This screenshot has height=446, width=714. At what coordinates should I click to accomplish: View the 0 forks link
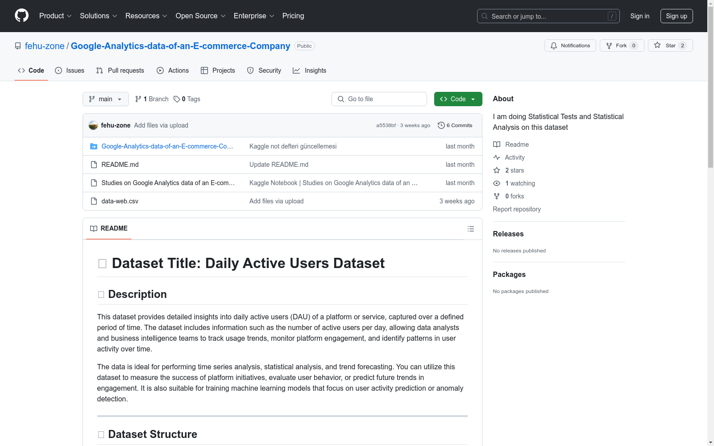(509, 196)
